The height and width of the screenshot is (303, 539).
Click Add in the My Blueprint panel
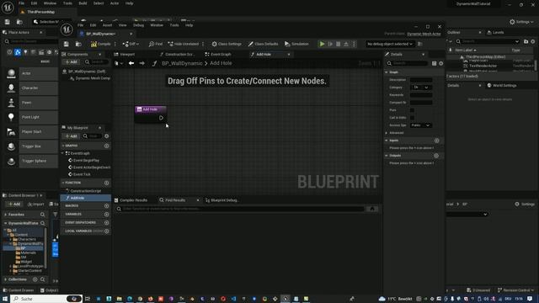coord(71,136)
